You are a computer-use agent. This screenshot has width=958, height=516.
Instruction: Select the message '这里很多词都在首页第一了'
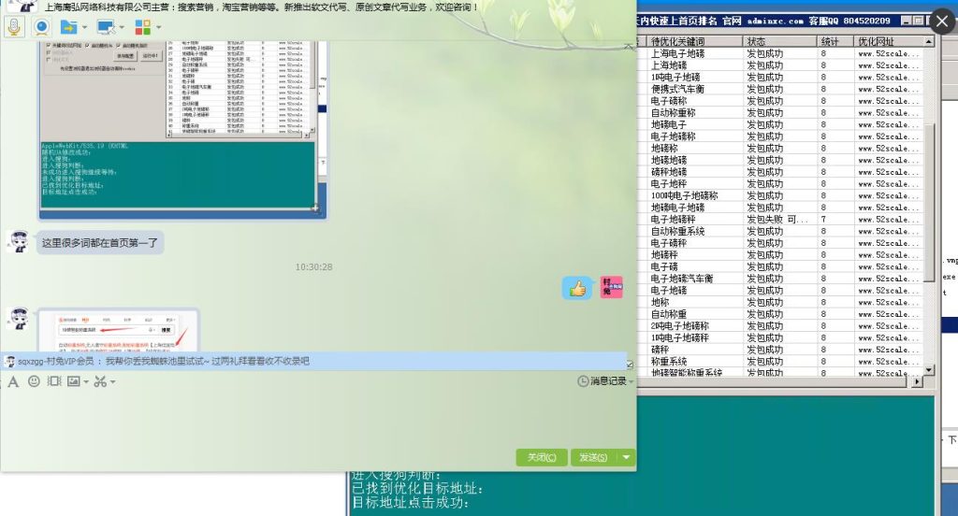click(99, 242)
